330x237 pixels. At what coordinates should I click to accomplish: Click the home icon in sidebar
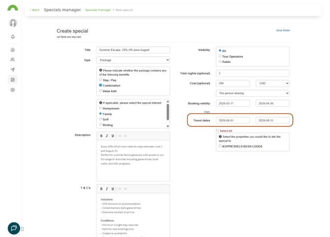tap(13, 50)
